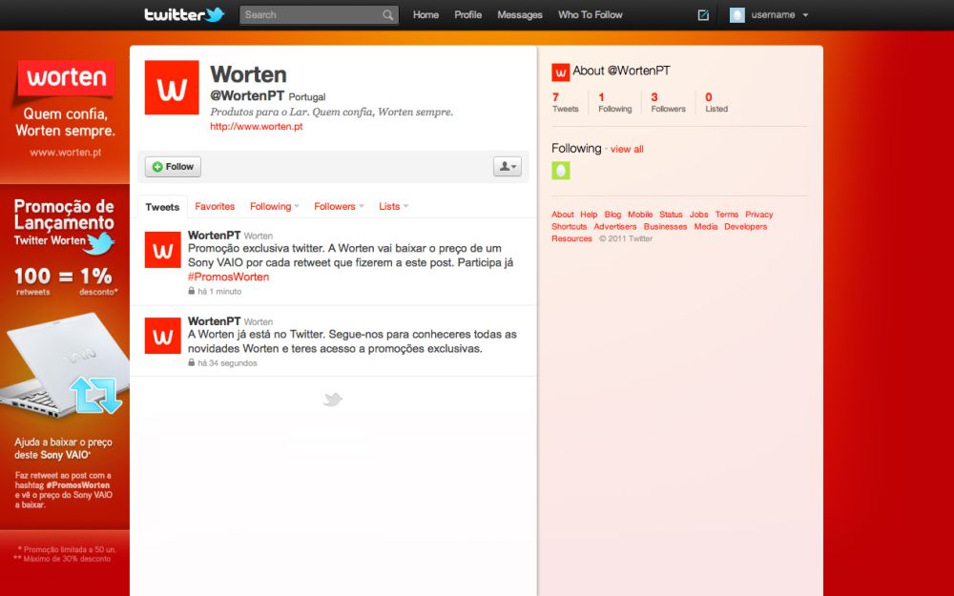The image size is (954, 596).
Task: Click the 'About @WortenPT' heading text
Action: tap(621, 71)
